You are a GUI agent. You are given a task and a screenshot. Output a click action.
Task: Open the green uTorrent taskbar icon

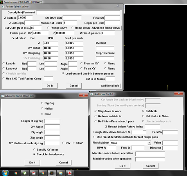coord(25,173)
